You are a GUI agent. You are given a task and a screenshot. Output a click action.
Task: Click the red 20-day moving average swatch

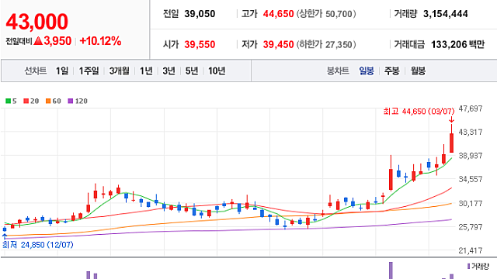[26, 101]
